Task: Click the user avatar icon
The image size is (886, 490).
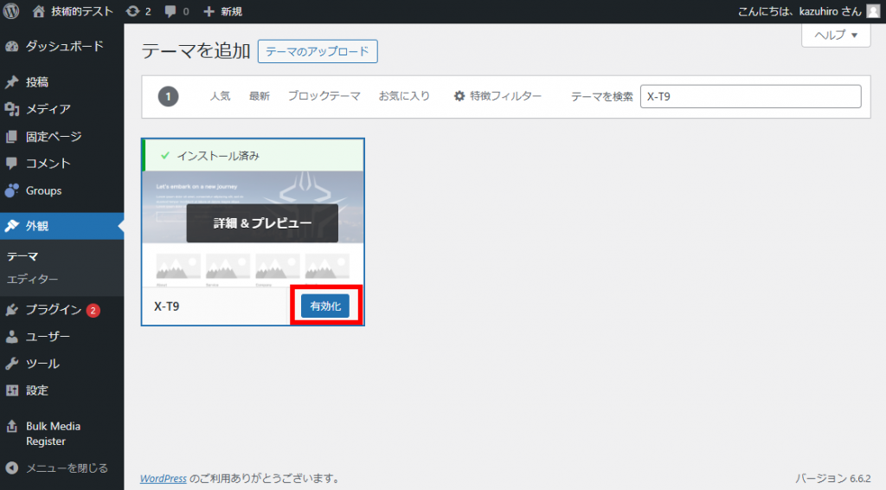Action: pos(872,11)
